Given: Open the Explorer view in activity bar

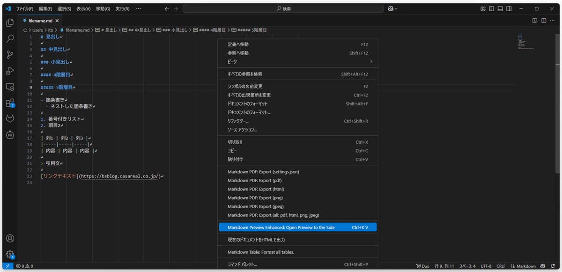Looking at the screenshot, I should pos(10,22).
